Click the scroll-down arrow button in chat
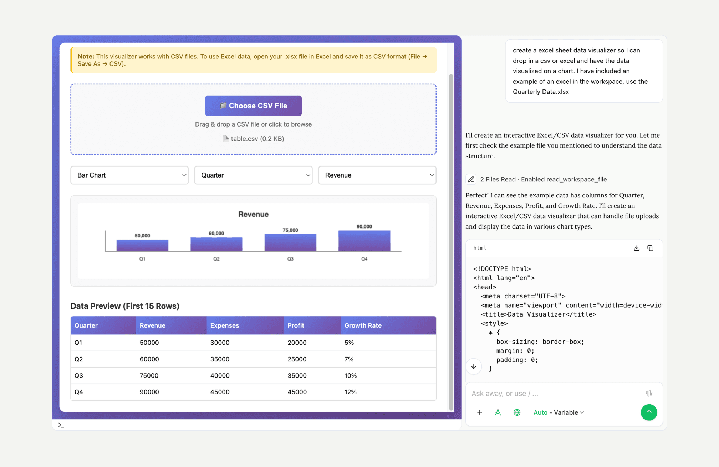Image resolution: width=719 pixels, height=467 pixels. point(474,366)
